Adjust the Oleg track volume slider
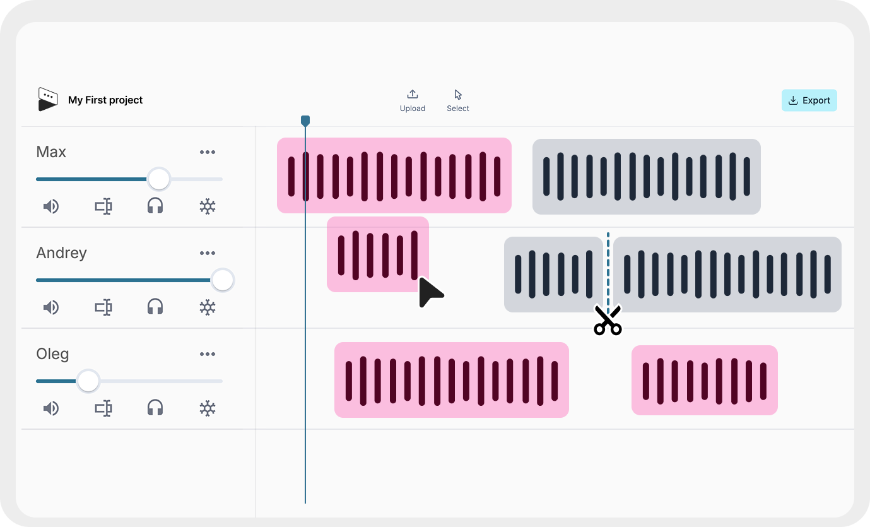This screenshot has height=527, width=870. click(88, 381)
